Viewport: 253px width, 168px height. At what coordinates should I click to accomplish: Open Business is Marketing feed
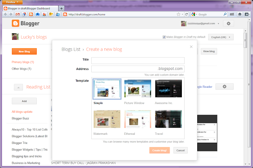click(26, 163)
